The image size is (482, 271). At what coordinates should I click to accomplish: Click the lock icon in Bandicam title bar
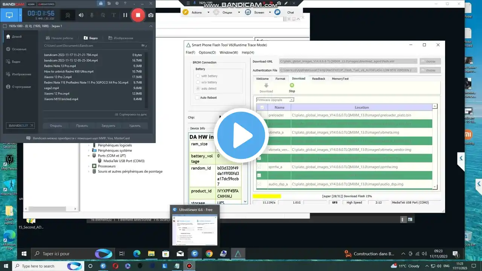click(x=101, y=3)
